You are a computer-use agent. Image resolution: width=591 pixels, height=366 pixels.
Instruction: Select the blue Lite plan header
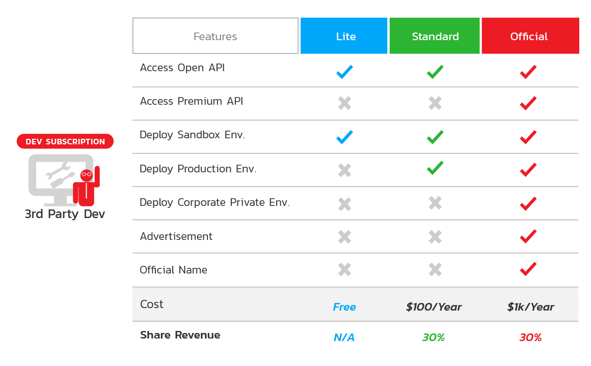[344, 36]
